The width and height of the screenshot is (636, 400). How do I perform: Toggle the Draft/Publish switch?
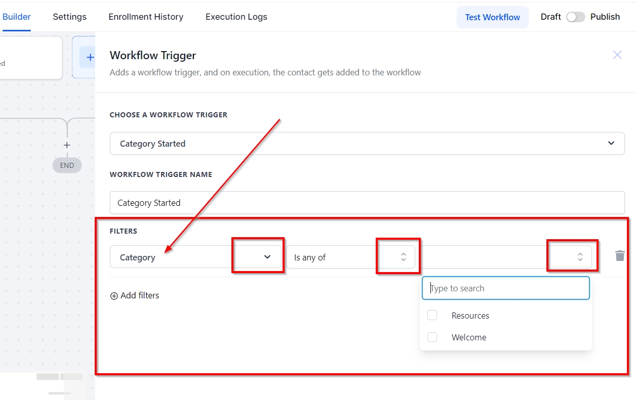[575, 17]
